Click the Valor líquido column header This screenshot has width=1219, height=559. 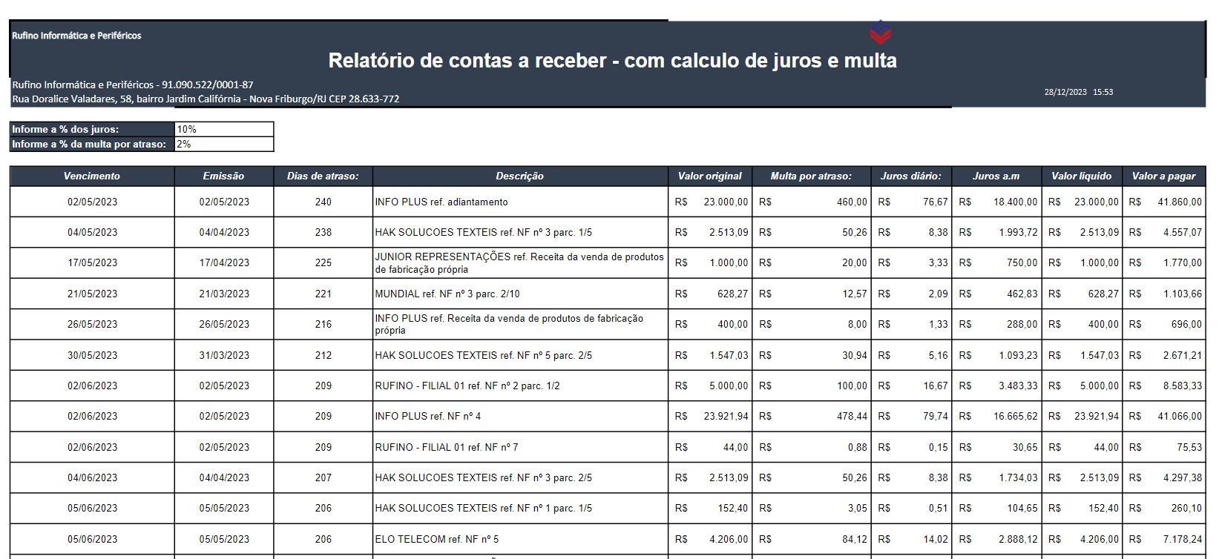click(1082, 176)
